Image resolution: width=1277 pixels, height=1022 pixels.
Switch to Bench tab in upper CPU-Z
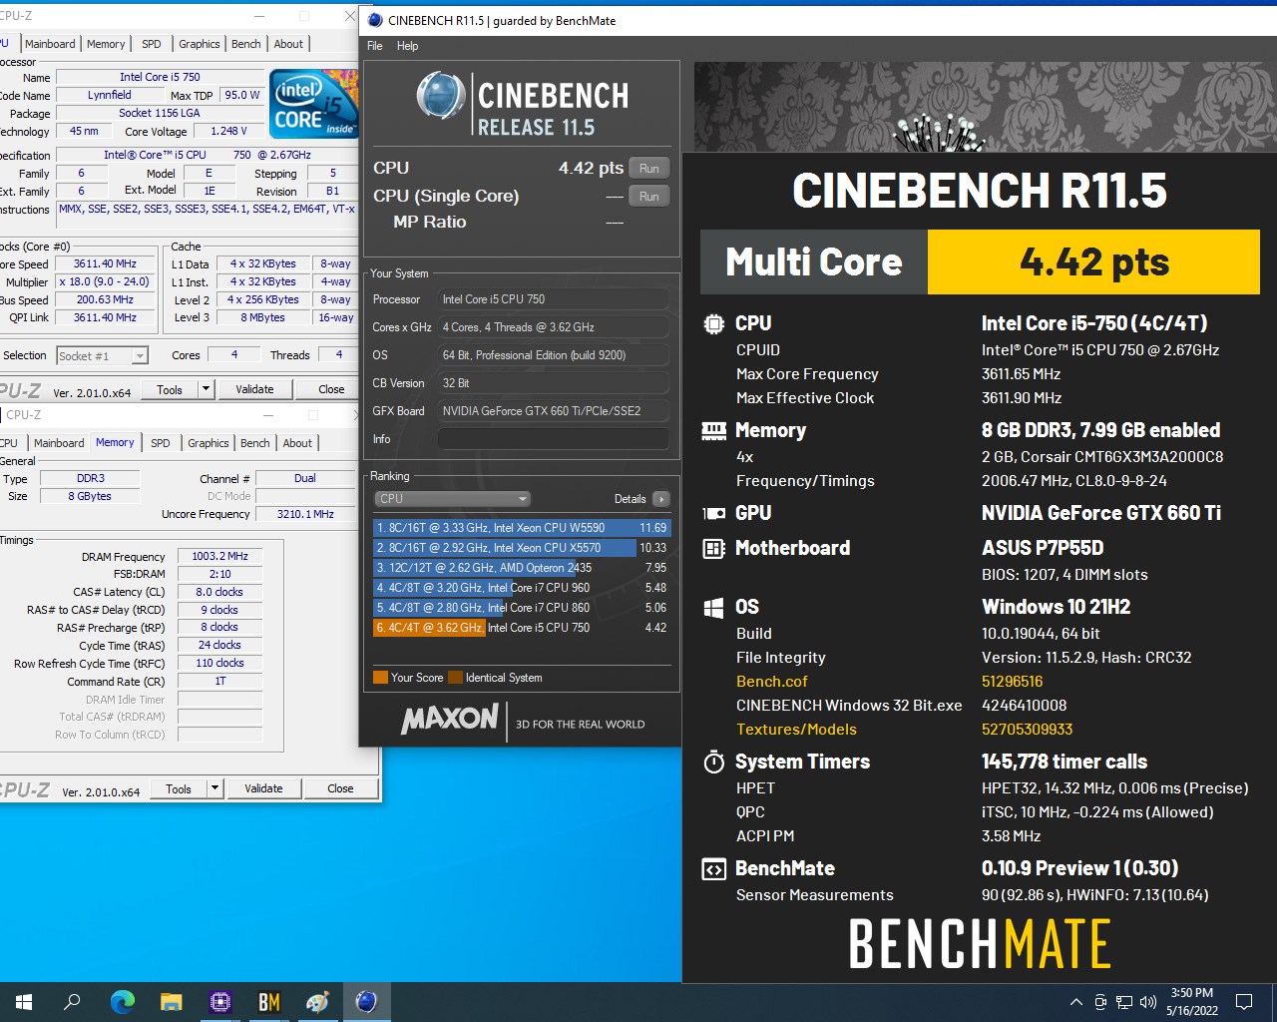pos(246,44)
